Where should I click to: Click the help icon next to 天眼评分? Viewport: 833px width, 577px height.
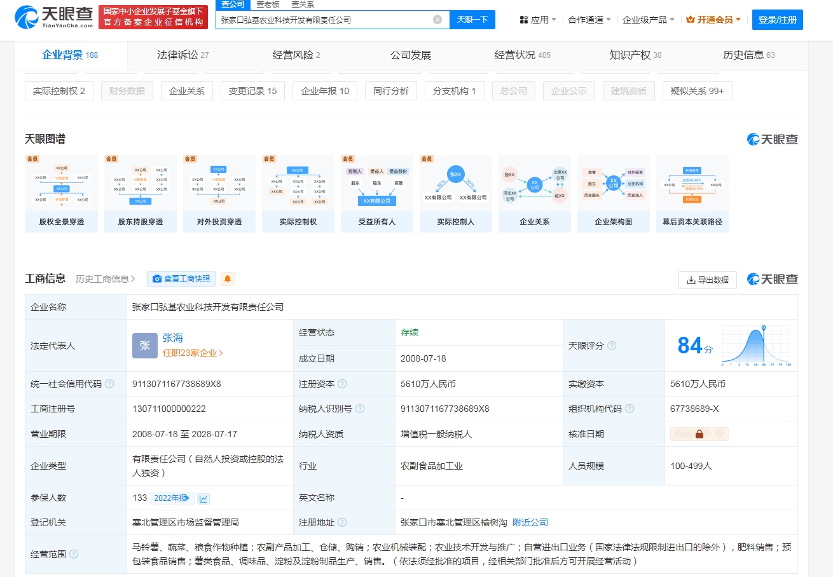click(x=612, y=346)
